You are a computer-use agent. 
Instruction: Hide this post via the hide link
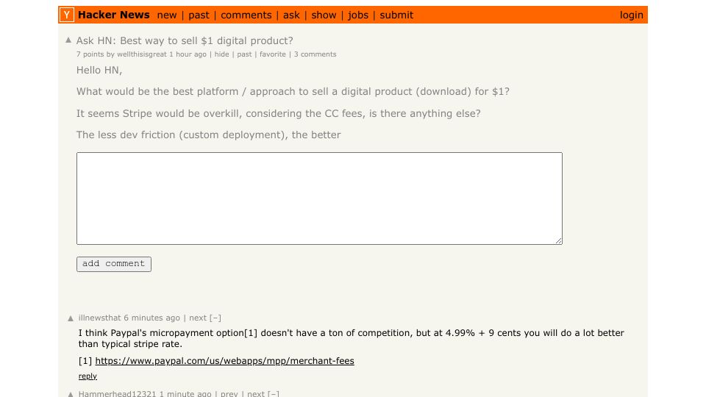(221, 54)
